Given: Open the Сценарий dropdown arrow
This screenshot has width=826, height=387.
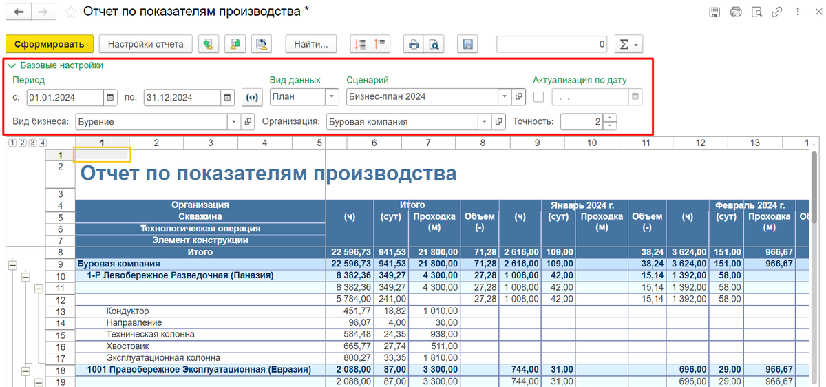Looking at the screenshot, I should 506,97.
